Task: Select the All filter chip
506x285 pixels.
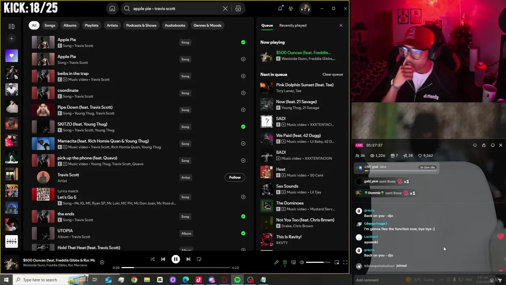Action: 34,25
